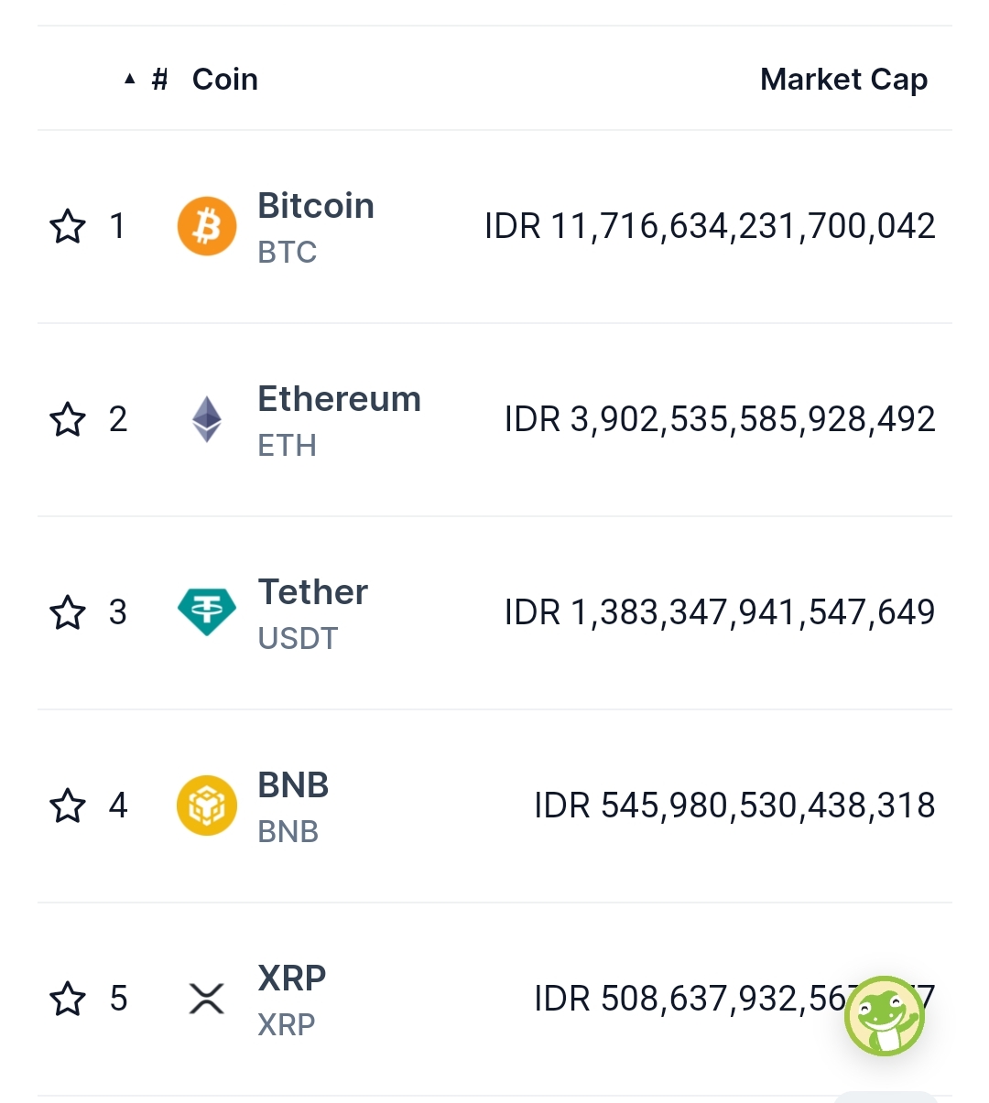Click the Bitcoin orange logo icon
The height and width of the screenshot is (1103, 989).
click(206, 226)
